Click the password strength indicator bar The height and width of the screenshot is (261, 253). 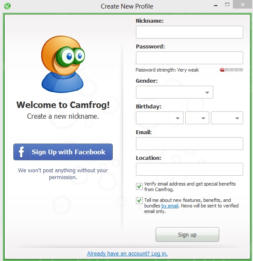point(232,70)
